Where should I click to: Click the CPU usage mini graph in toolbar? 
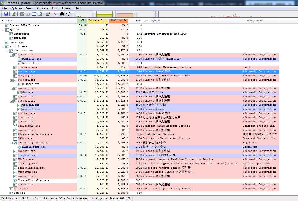84,14
